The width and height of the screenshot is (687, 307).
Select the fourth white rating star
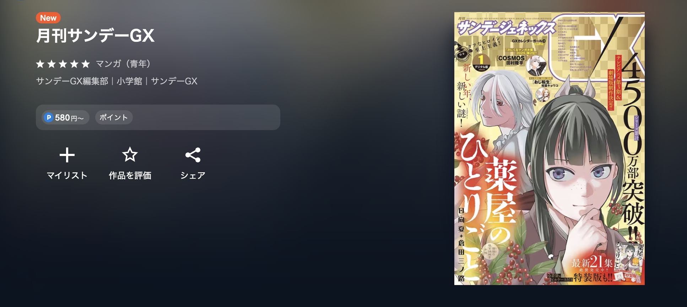tap(74, 64)
